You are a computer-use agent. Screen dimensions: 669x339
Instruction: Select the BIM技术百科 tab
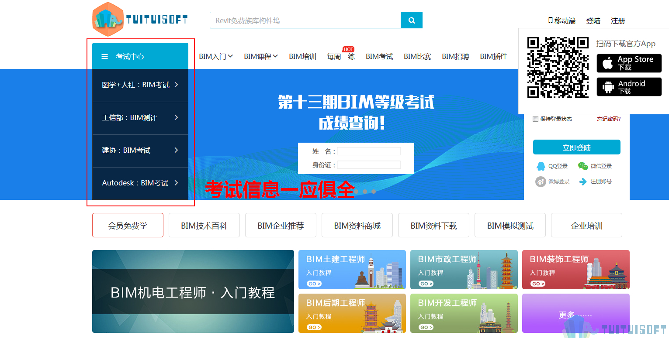pos(204,225)
